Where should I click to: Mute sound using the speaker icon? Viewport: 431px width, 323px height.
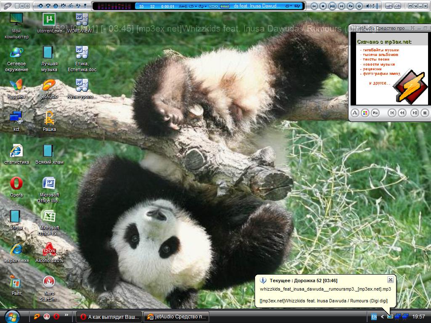click(368, 6)
